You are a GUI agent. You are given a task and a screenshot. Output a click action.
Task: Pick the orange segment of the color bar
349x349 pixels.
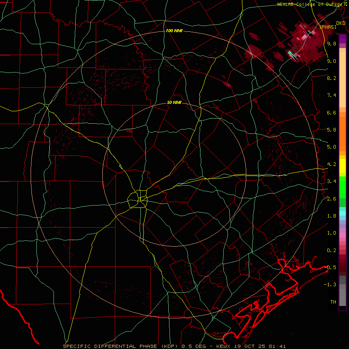pyautogui.click(x=342, y=134)
